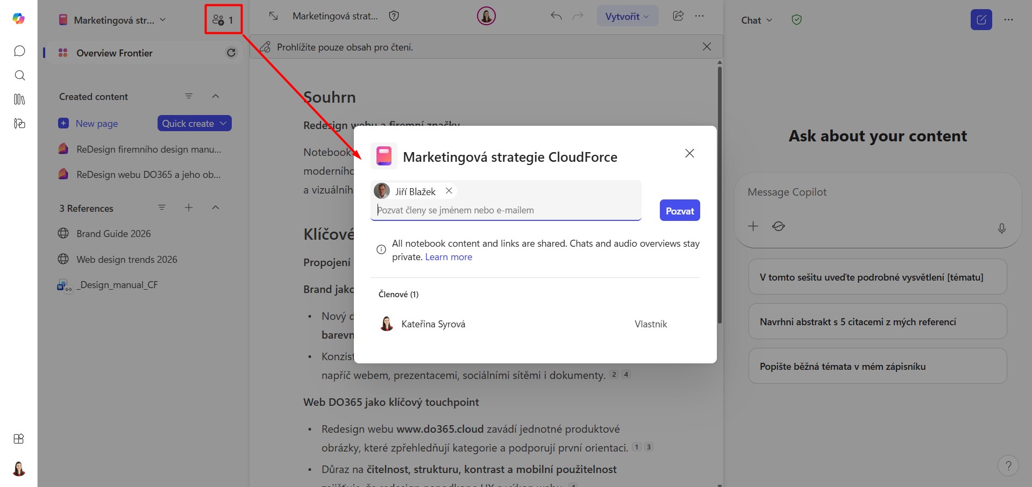Collapse the Created content section
Screen dimensions: 1032x487
(x=216, y=96)
